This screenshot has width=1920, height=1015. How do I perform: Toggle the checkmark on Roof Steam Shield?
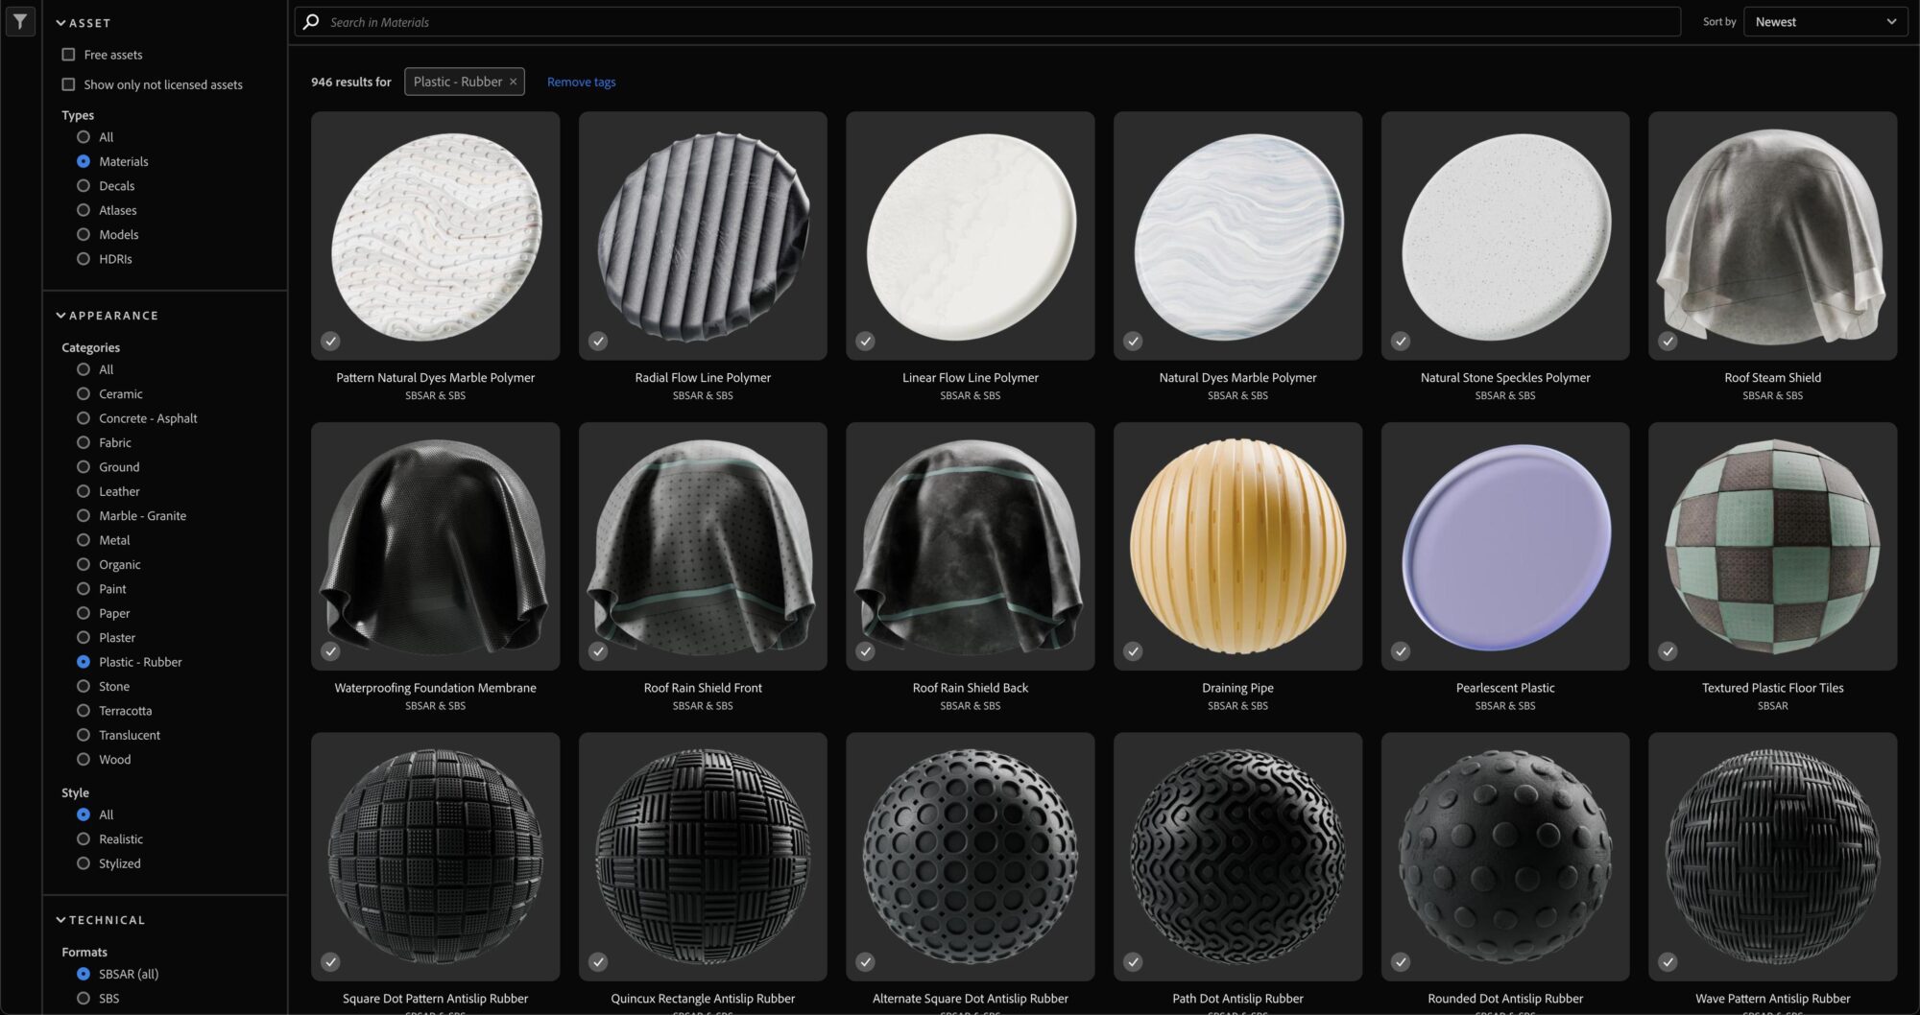pyautogui.click(x=1668, y=341)
